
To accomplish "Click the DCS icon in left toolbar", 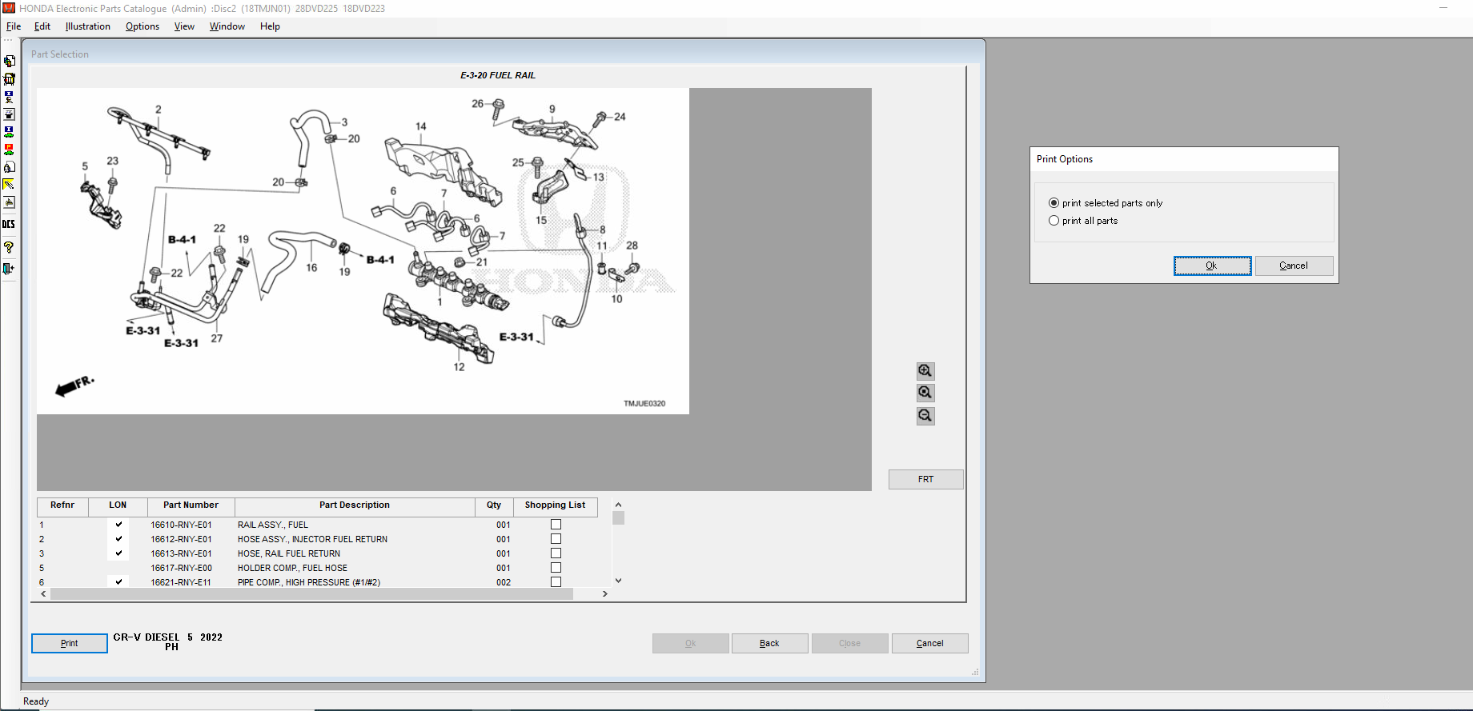I will click(9, 225).
